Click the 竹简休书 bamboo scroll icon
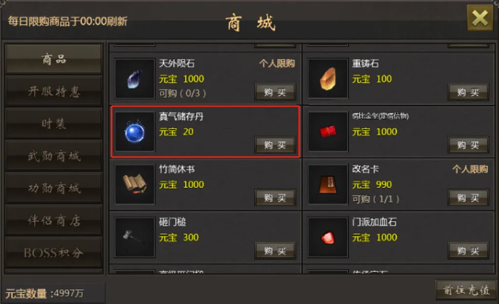499x304 pixels. (x=134, y=184)
